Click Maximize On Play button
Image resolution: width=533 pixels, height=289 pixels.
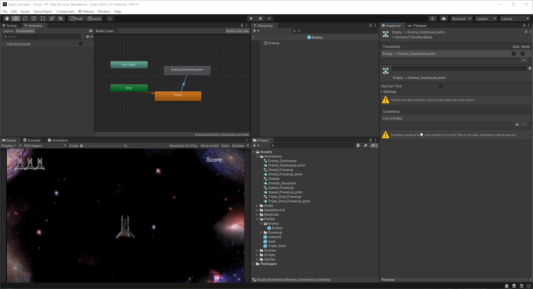coord(183,145)
